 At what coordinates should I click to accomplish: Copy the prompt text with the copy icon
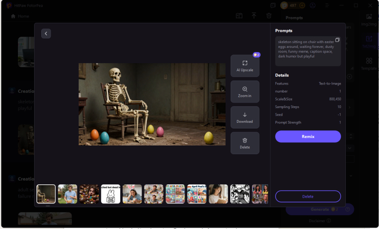[x=337, y=40]
